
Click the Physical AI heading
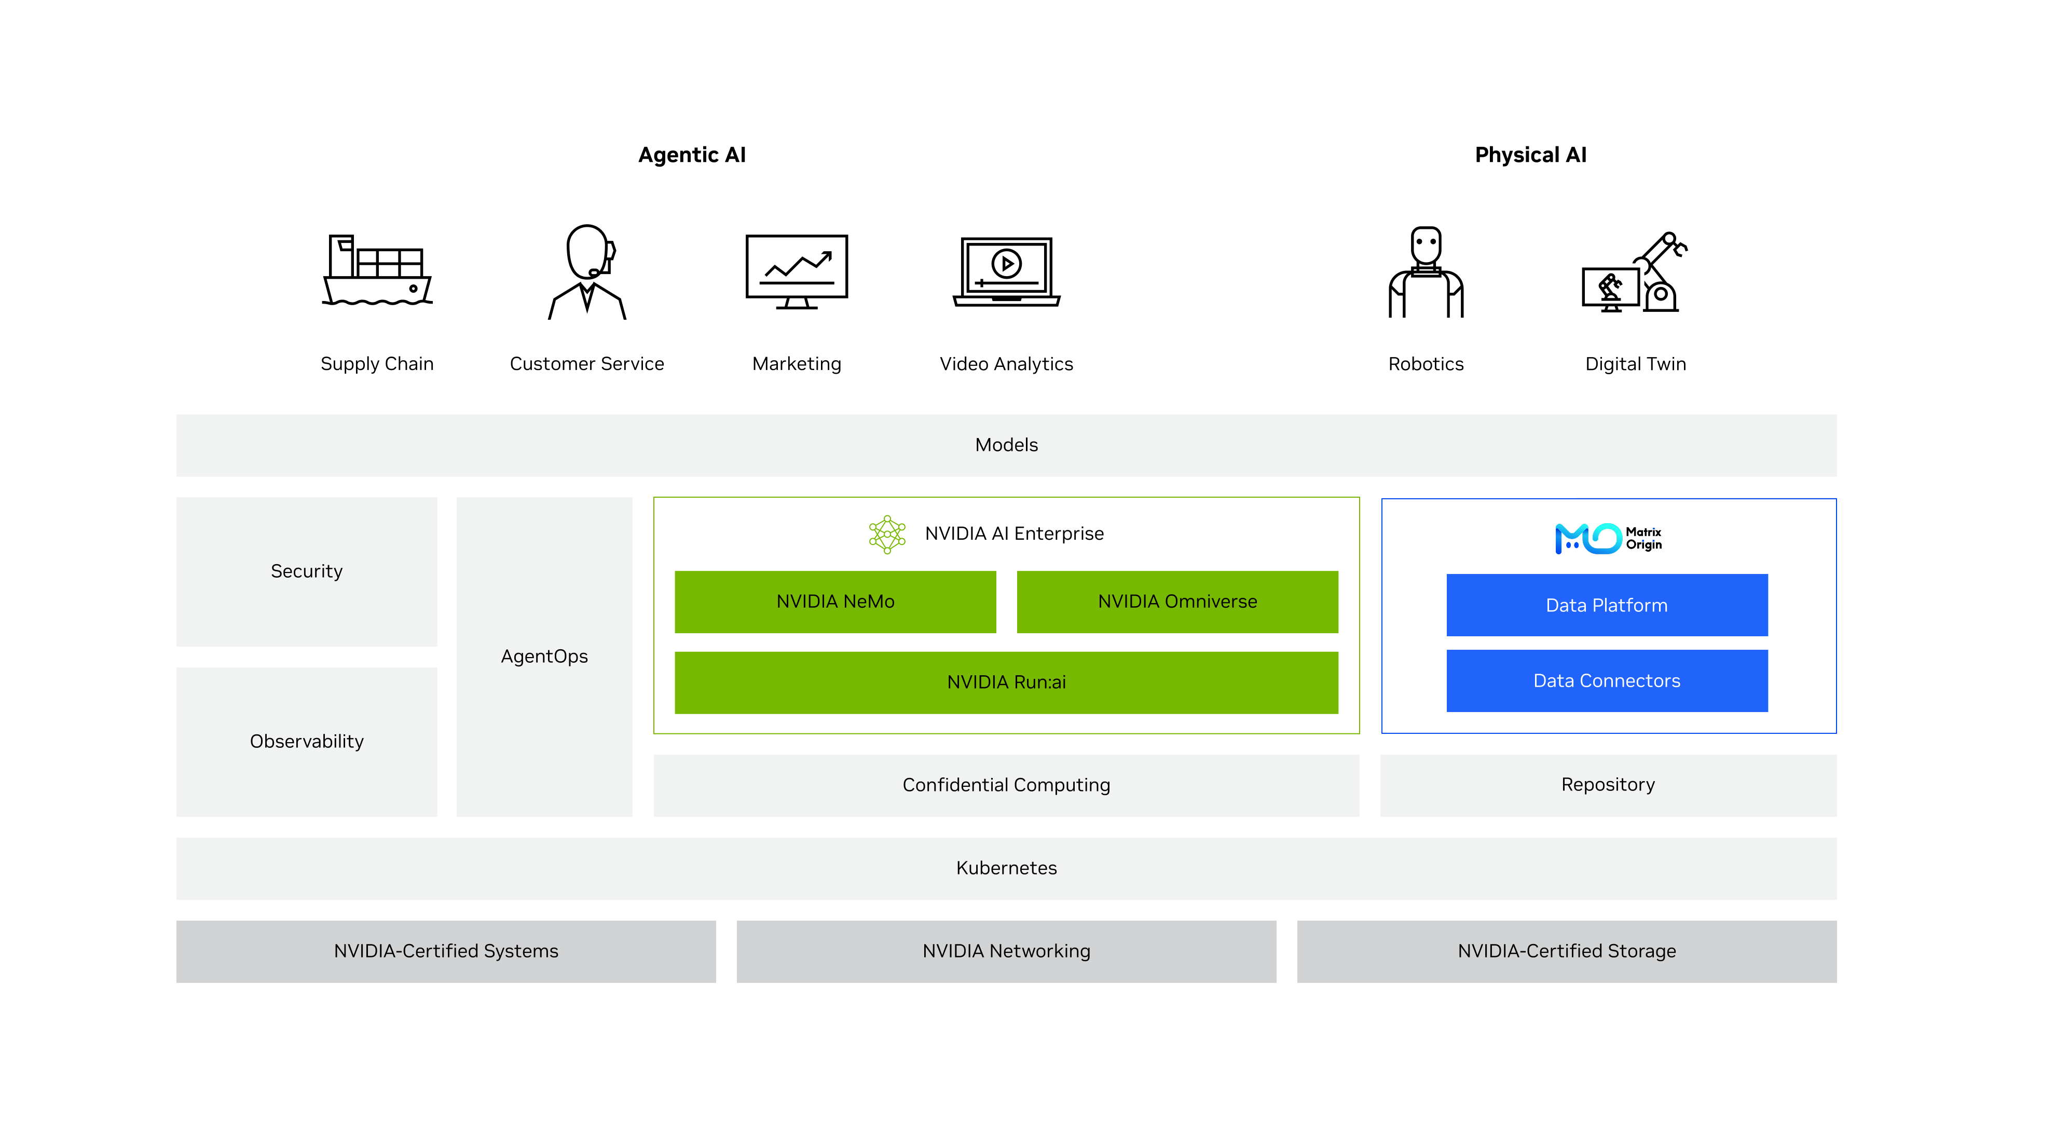1531,155
